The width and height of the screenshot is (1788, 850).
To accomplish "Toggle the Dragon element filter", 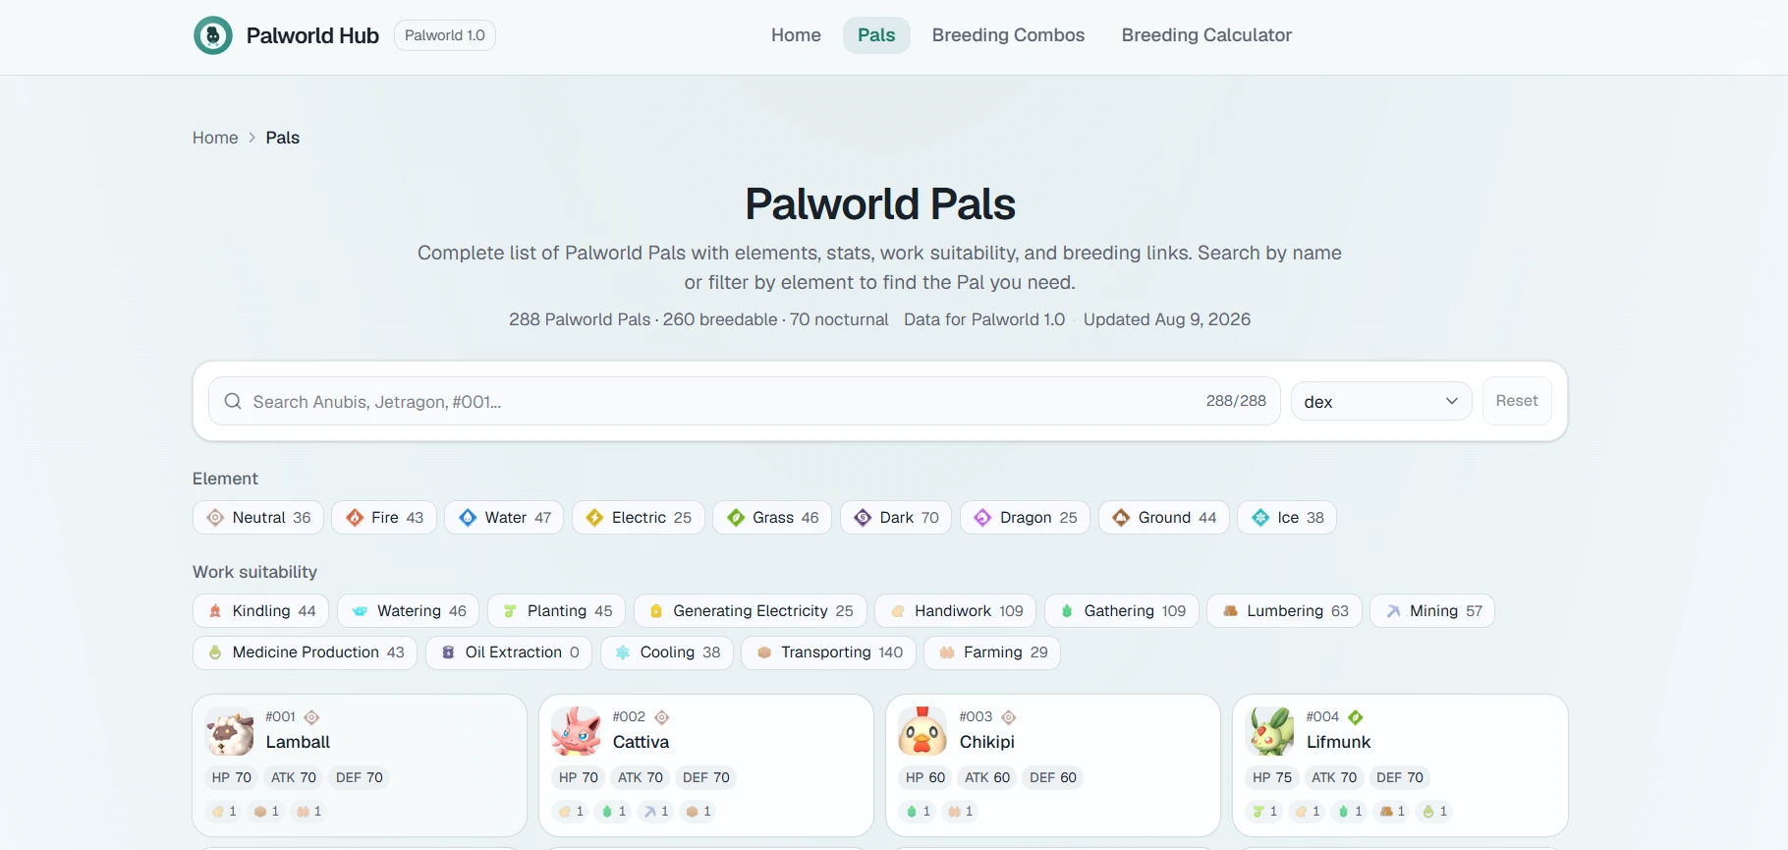I will (1025, 518).
